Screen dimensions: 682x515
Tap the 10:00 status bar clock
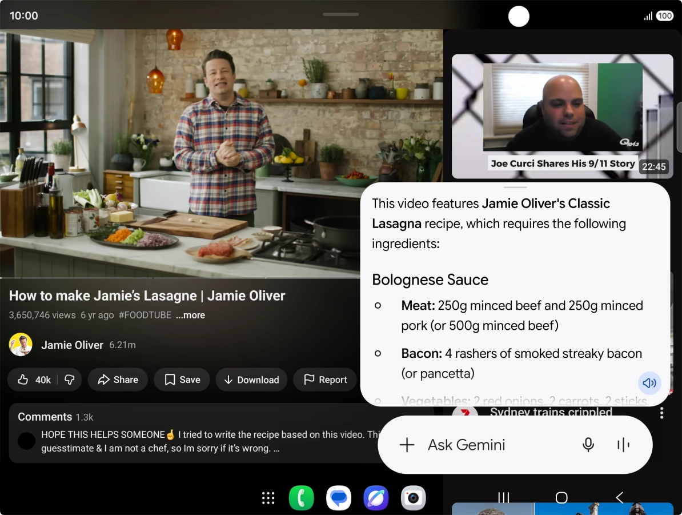pyautogui.click(x=23, y=15)
